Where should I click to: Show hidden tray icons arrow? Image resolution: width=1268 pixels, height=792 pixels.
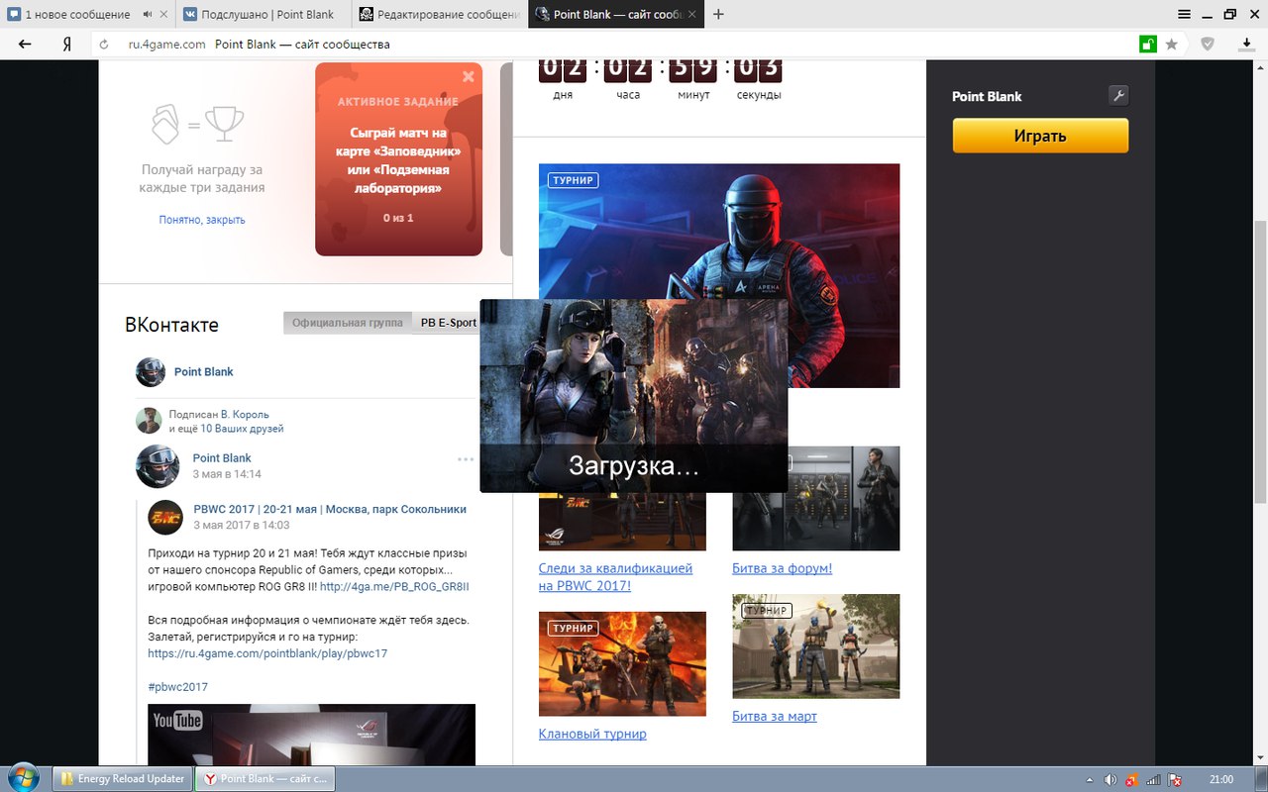coord(1090,780)
